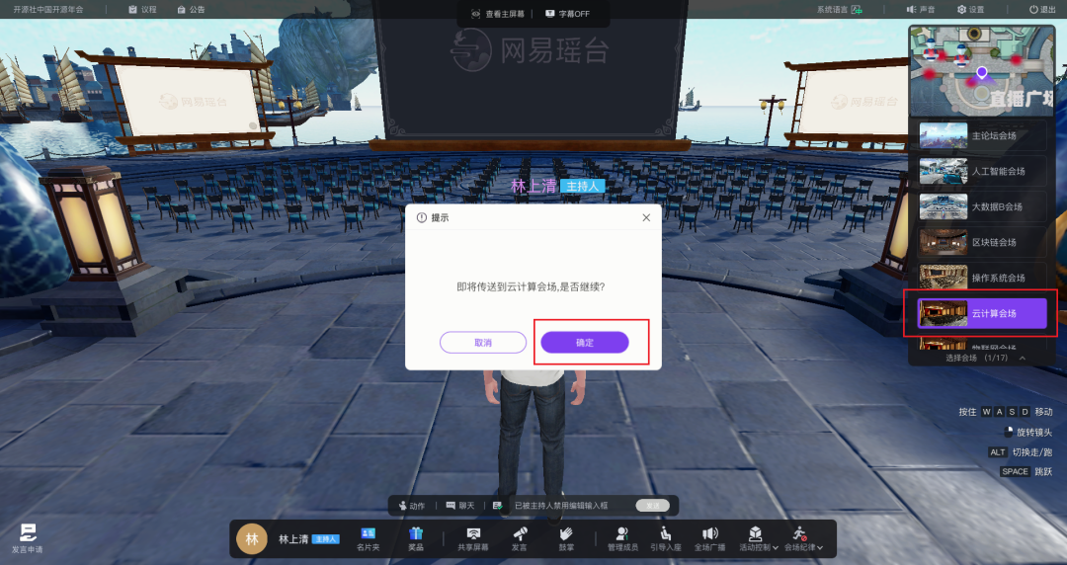Open the 公告 announcements menu

[191, 10]
